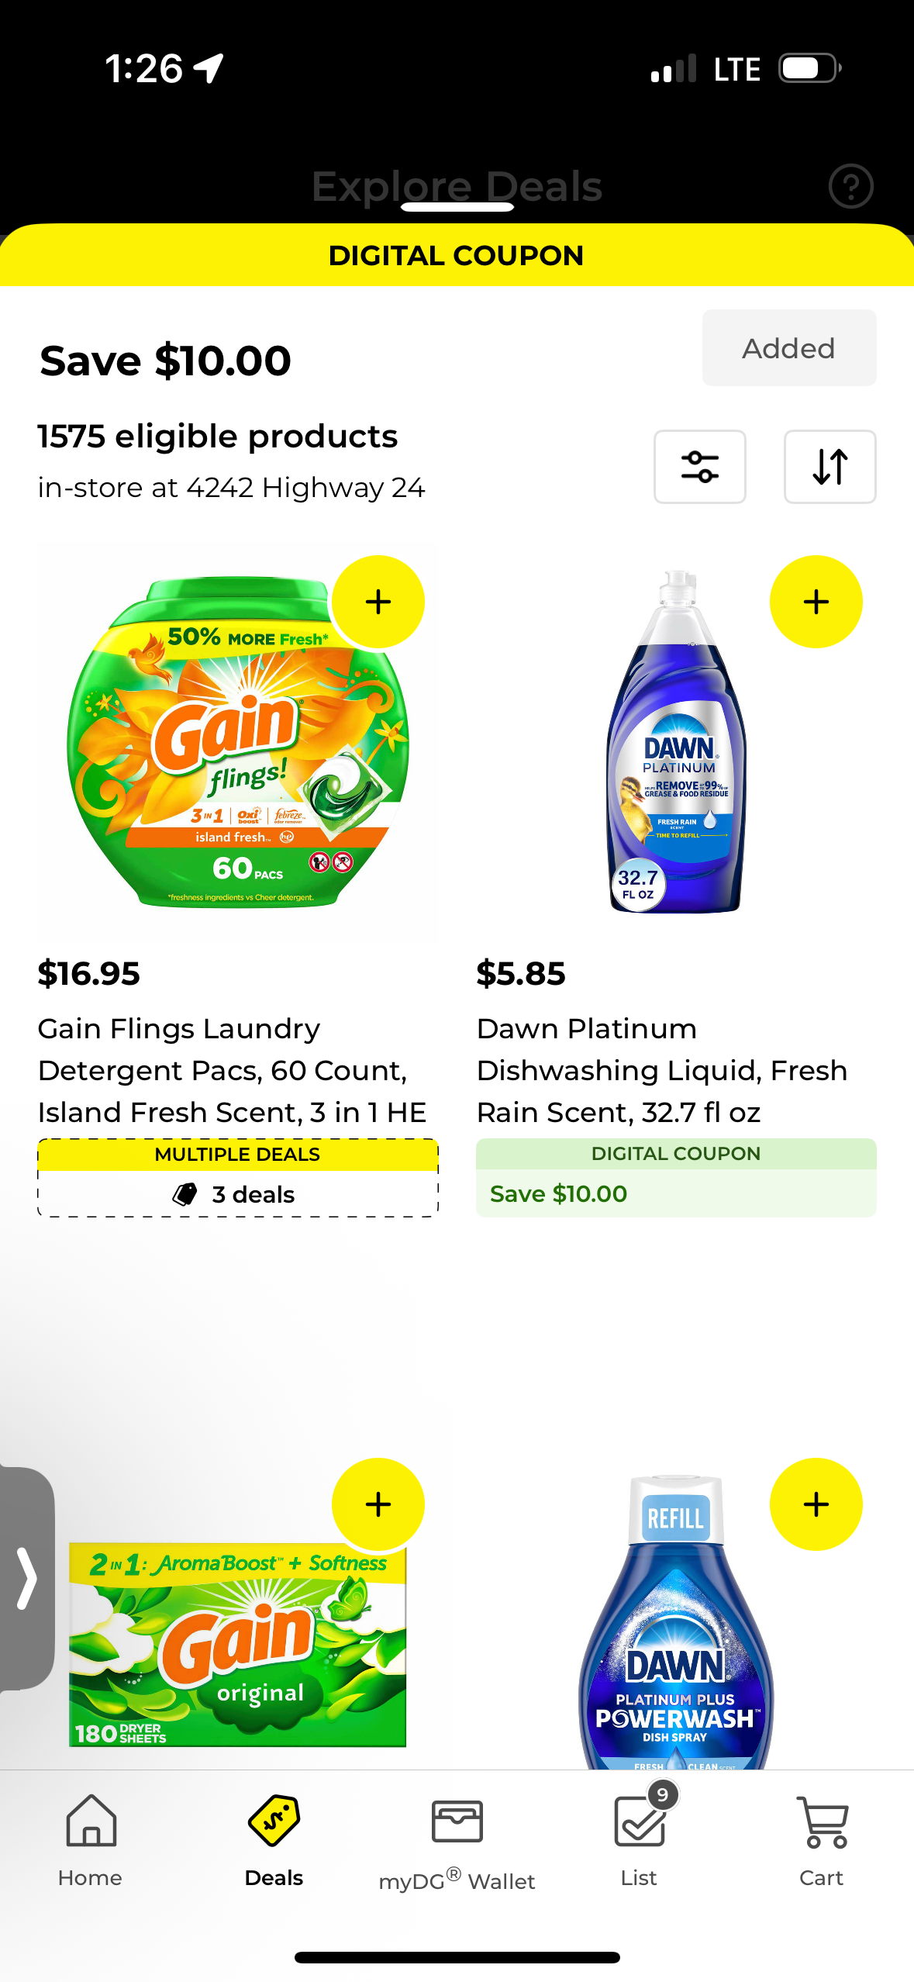Open the List tab with 9 badge
This screenshot has width=914, height=1982.
click(x=640, y=1841)
